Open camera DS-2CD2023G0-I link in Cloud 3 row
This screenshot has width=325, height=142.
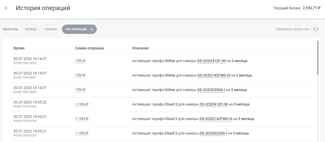pos(213,133)
